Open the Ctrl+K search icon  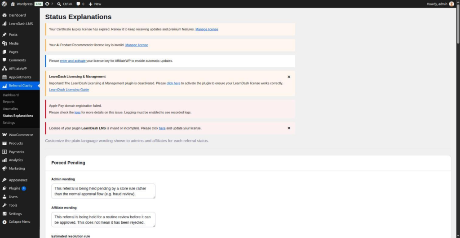59,4
